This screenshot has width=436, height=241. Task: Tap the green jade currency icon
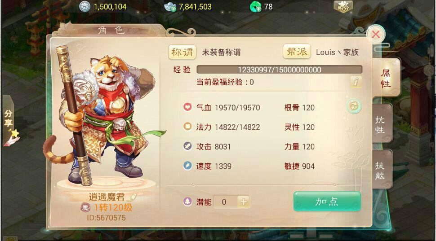coord(255,7)
